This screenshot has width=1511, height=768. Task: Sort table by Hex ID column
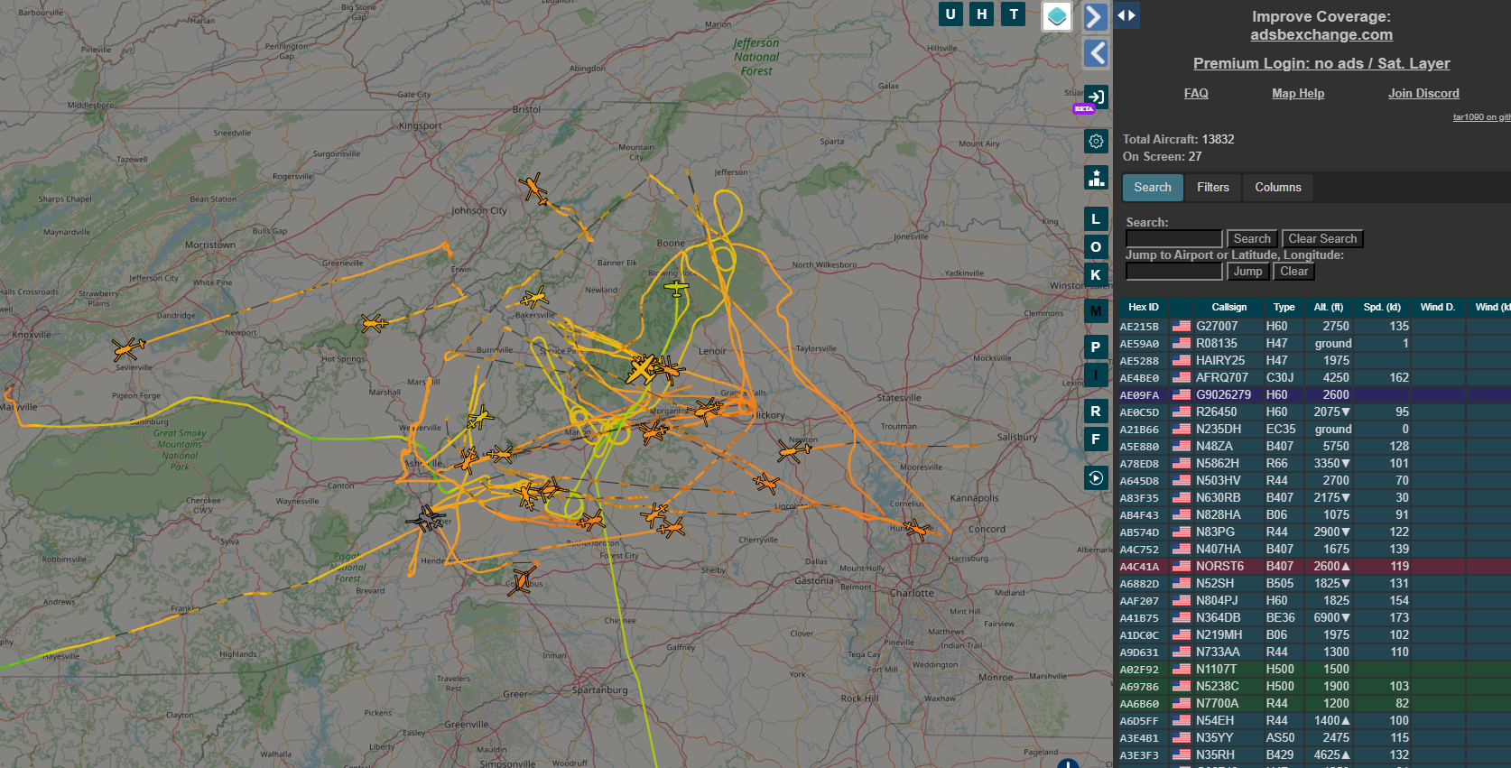1144,307
